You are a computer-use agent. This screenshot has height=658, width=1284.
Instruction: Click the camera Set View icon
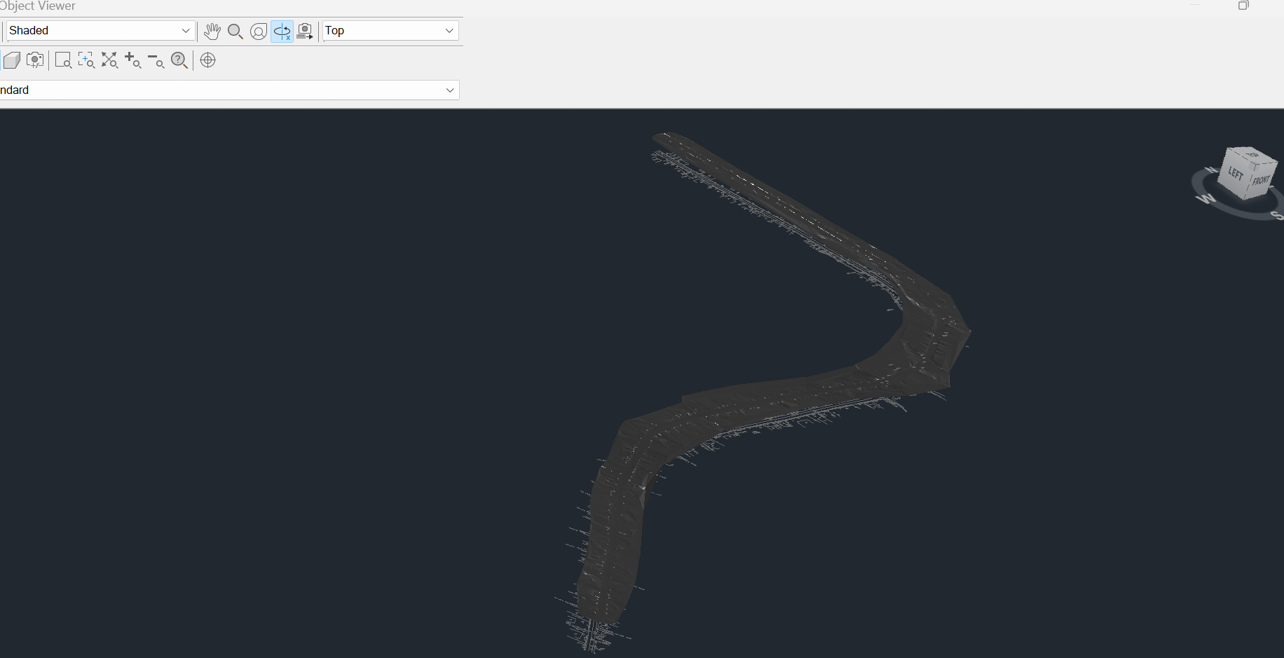tap(305, 31)
